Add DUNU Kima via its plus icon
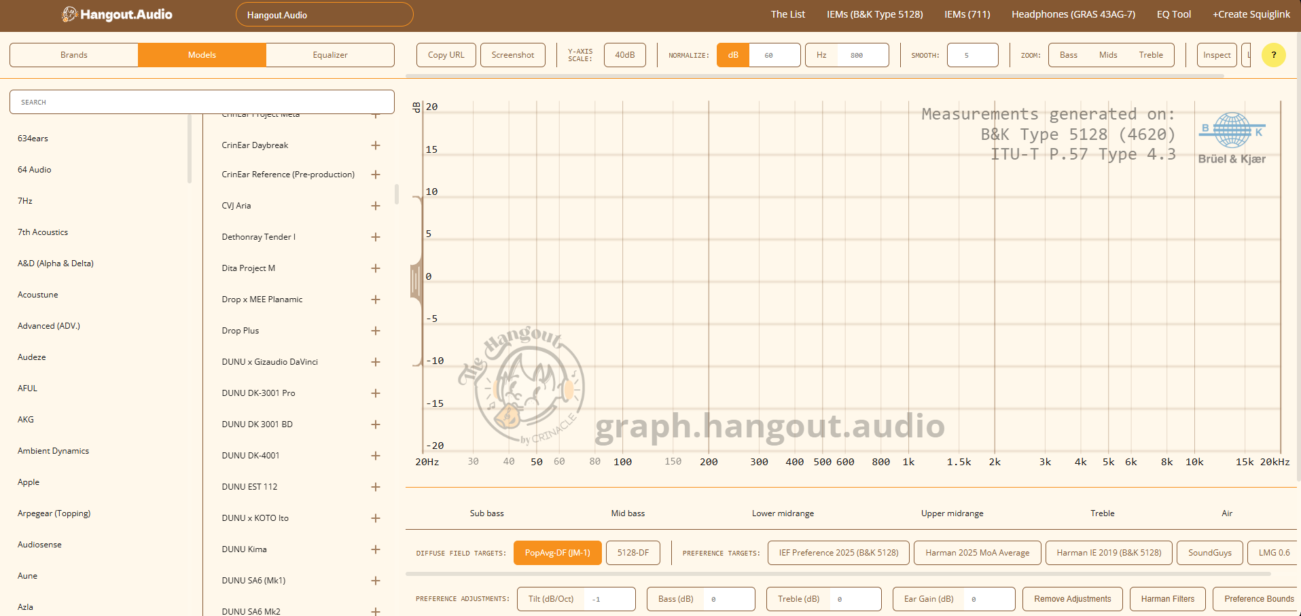Image resolution: width=1301 pixels, height=616 pixels. coord(376,549)
